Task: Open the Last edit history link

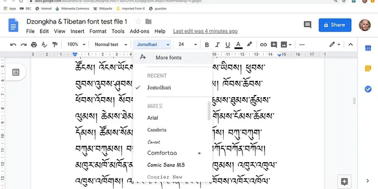Action: pos(205,31)
